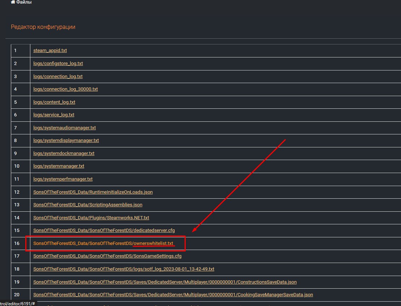The width and height of the screenshot is (401, 306).
Task: Open logs/content_log.txt file
Action: pos(54,102)
